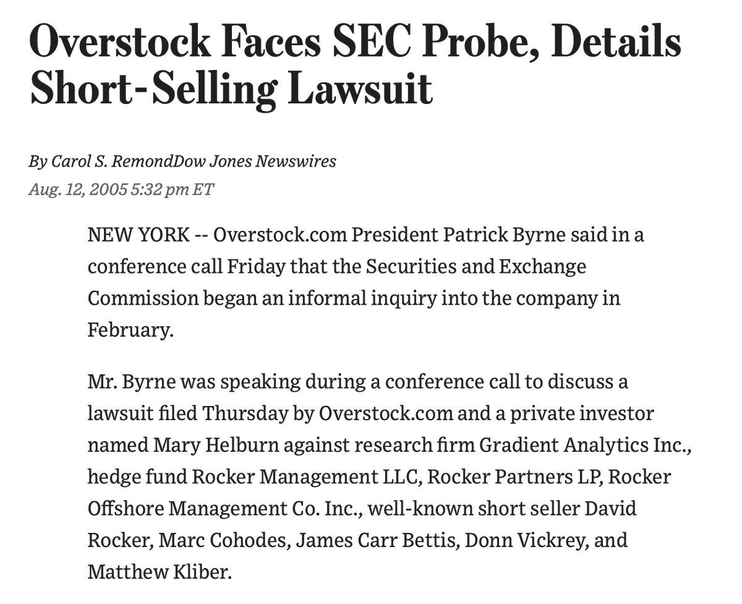Click 'Short-Selling Lawsuit' in the headline
The height and width of the screenshot is (604, 742).
[x=231, y=89]
